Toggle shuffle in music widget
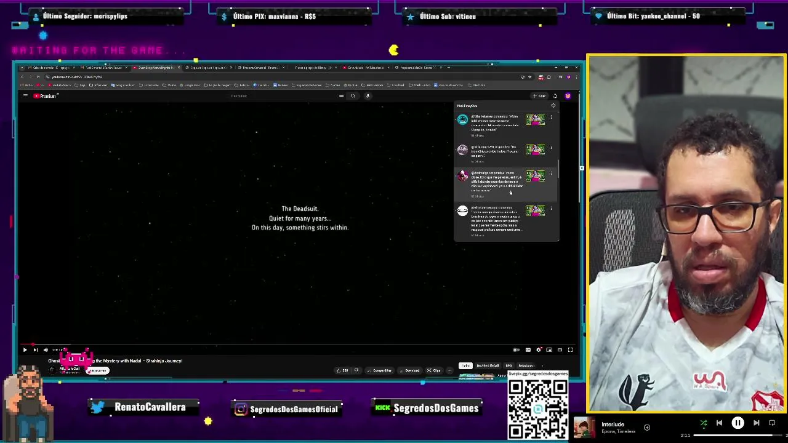788x443 pixels. (x=704, y=423)
